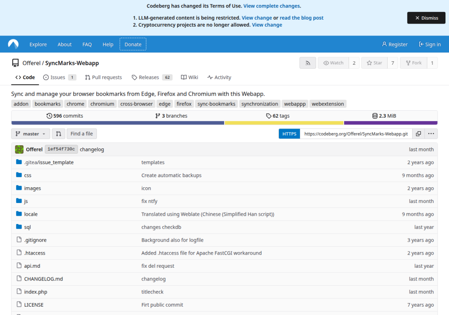
Task: Click the js folder icon
Action: tap(19, 201)
